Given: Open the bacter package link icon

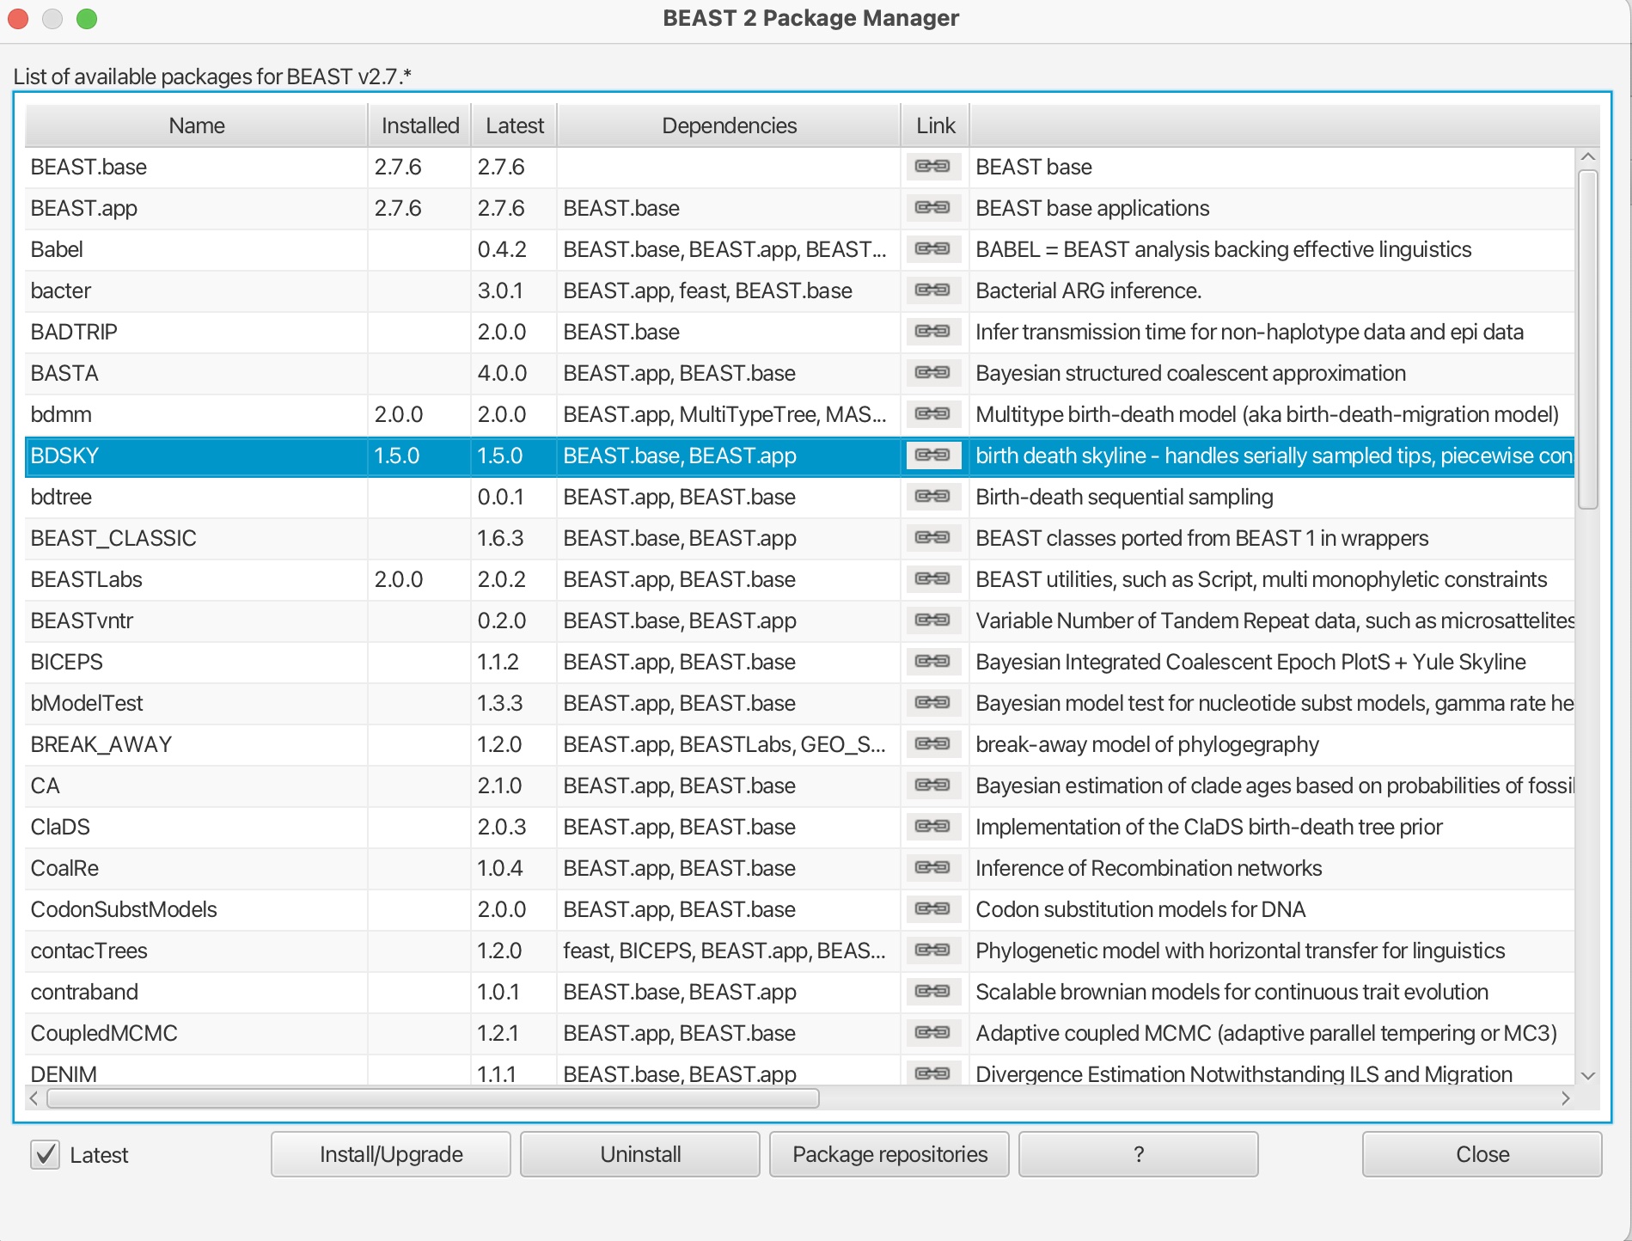Looking at the screenshot, I should pyautogui.click(x=932, y=290).
